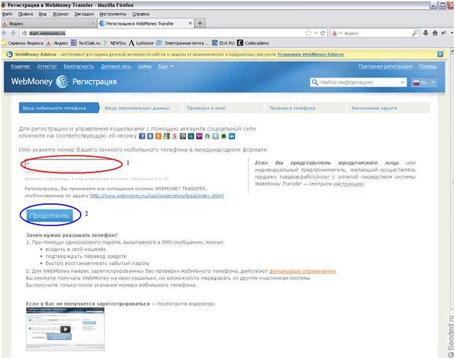Viewport: 455px width, 359px height.
Task: Click the magnifier in site search field
Action: (x=314, y=83)
